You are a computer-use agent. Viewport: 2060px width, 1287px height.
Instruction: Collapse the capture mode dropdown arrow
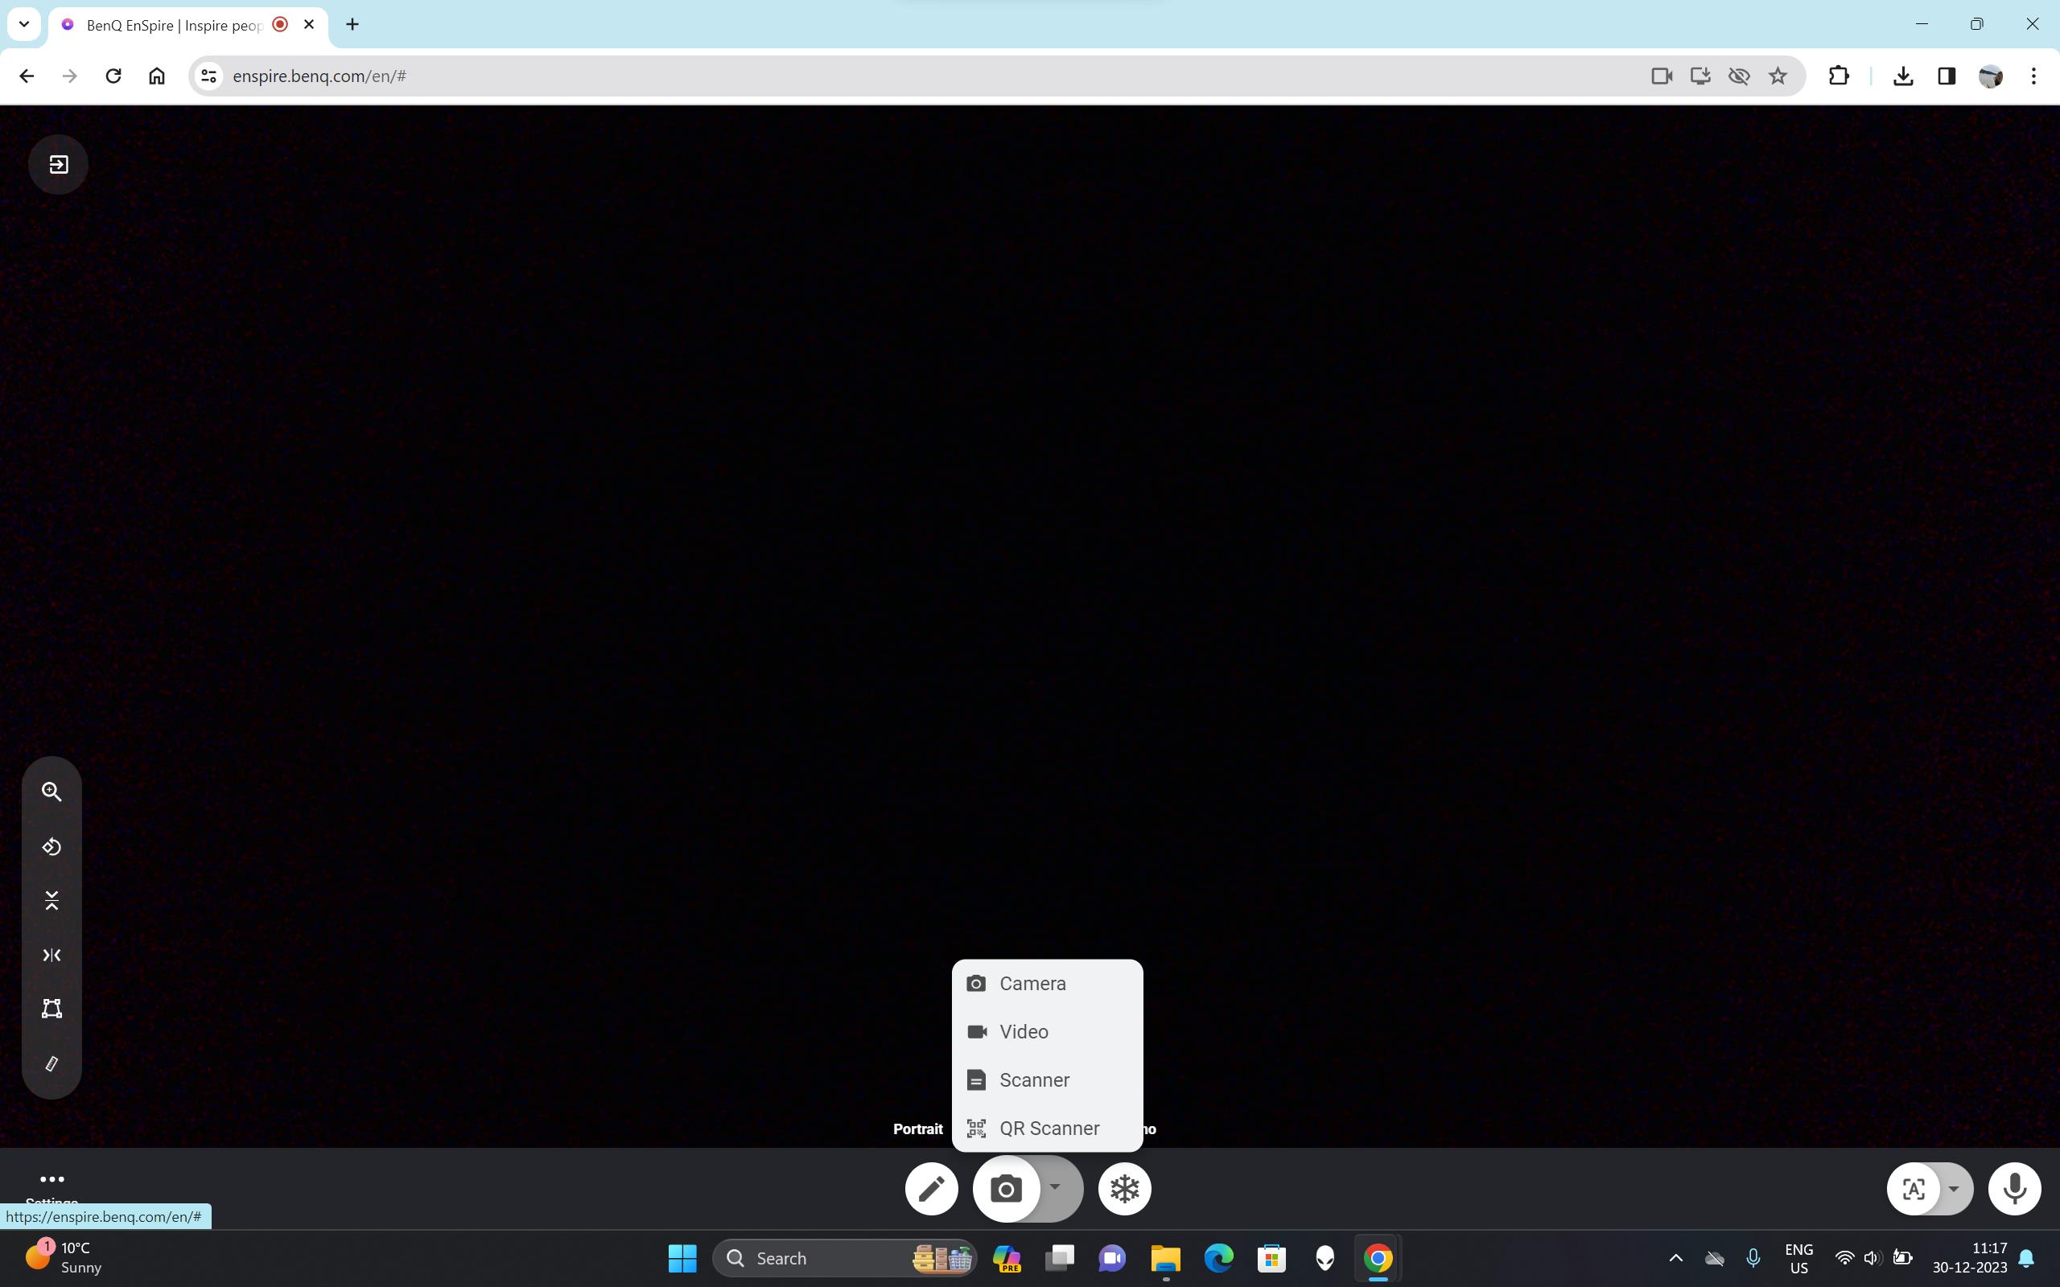tap(1056, 1187)
